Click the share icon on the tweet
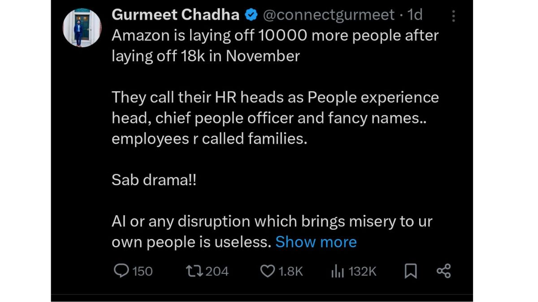538x302 pixels. pos(443,271)
